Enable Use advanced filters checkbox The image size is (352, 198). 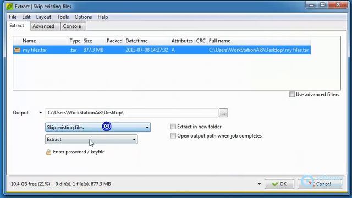tap(292, 94)
